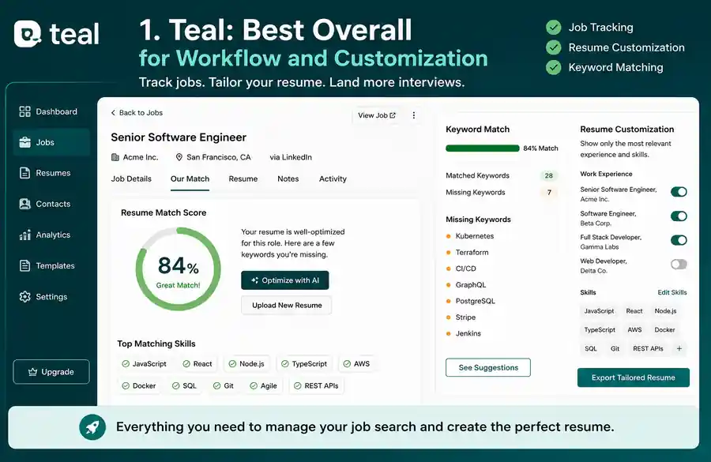Switch to the Job Details tab

click(x=131, y=178)
